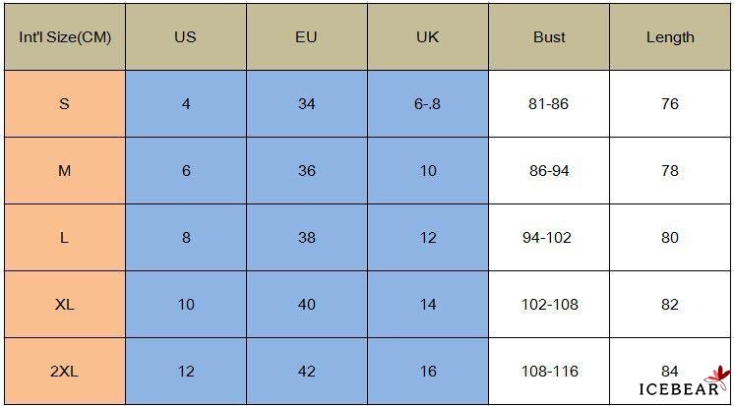Click the L size row label
Screen dimensions: 734x406
click(64, 238)
